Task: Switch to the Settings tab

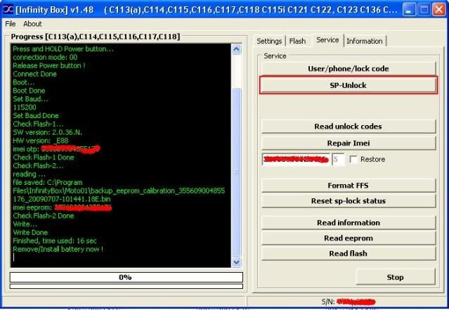Action: coord(269,41)
